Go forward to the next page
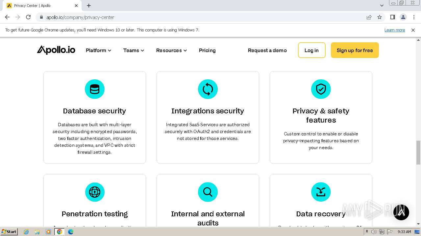Screen dimensions: 421x236 pos(18,17)
